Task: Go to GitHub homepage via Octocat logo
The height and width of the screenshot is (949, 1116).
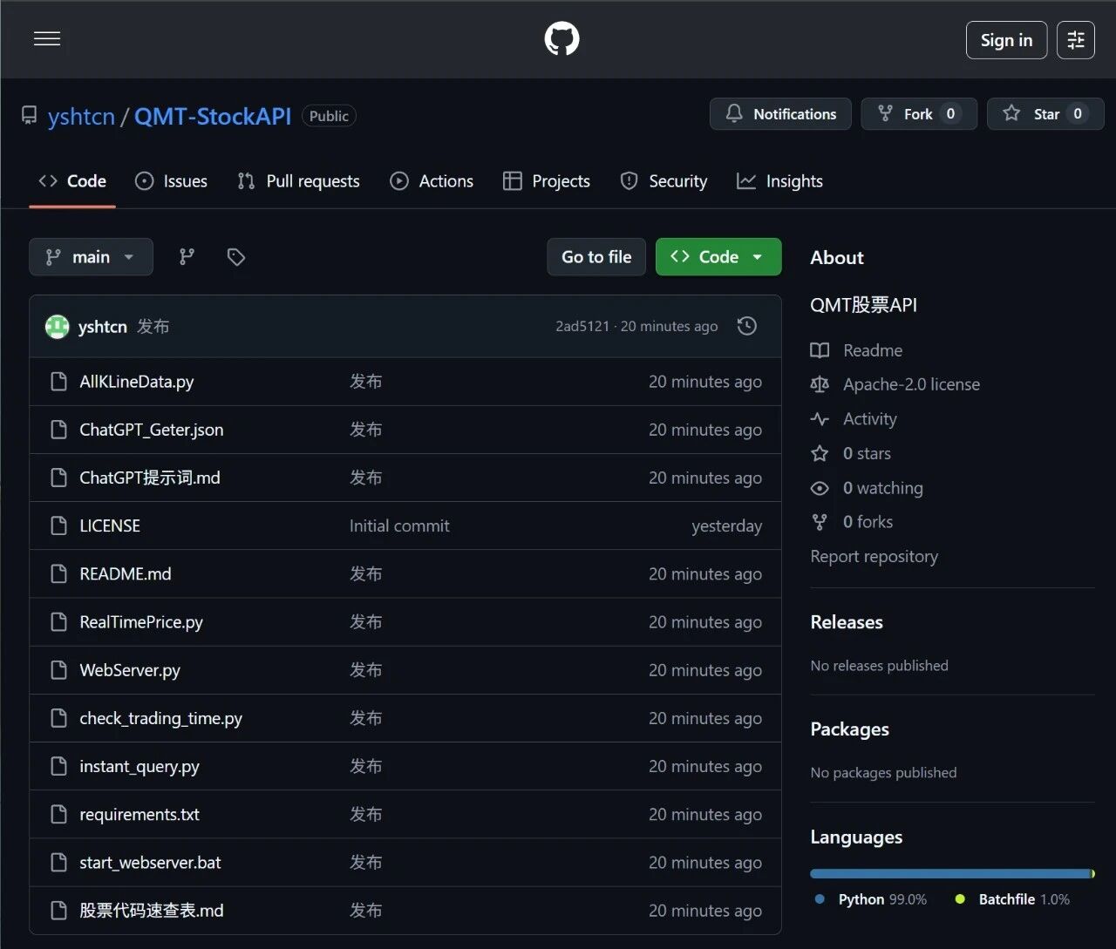Action: (561, 39)
